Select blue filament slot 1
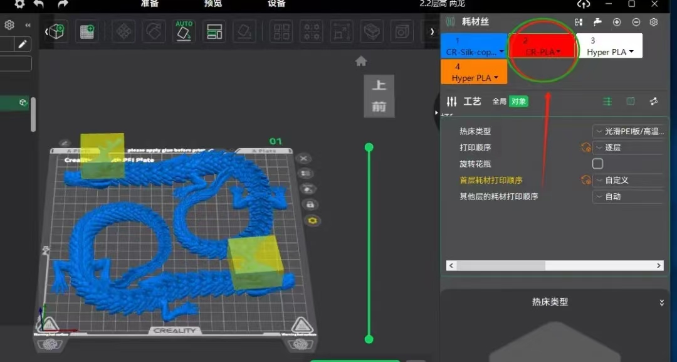Image resolution: width=677 pixels, height=362 pixels. tap(474, 45)
